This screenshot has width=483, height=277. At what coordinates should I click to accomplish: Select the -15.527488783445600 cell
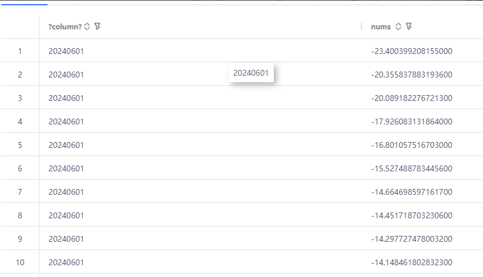coord(411,168)
